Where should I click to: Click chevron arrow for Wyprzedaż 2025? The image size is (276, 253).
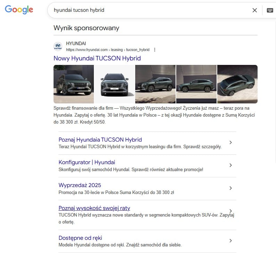[230, 188]
